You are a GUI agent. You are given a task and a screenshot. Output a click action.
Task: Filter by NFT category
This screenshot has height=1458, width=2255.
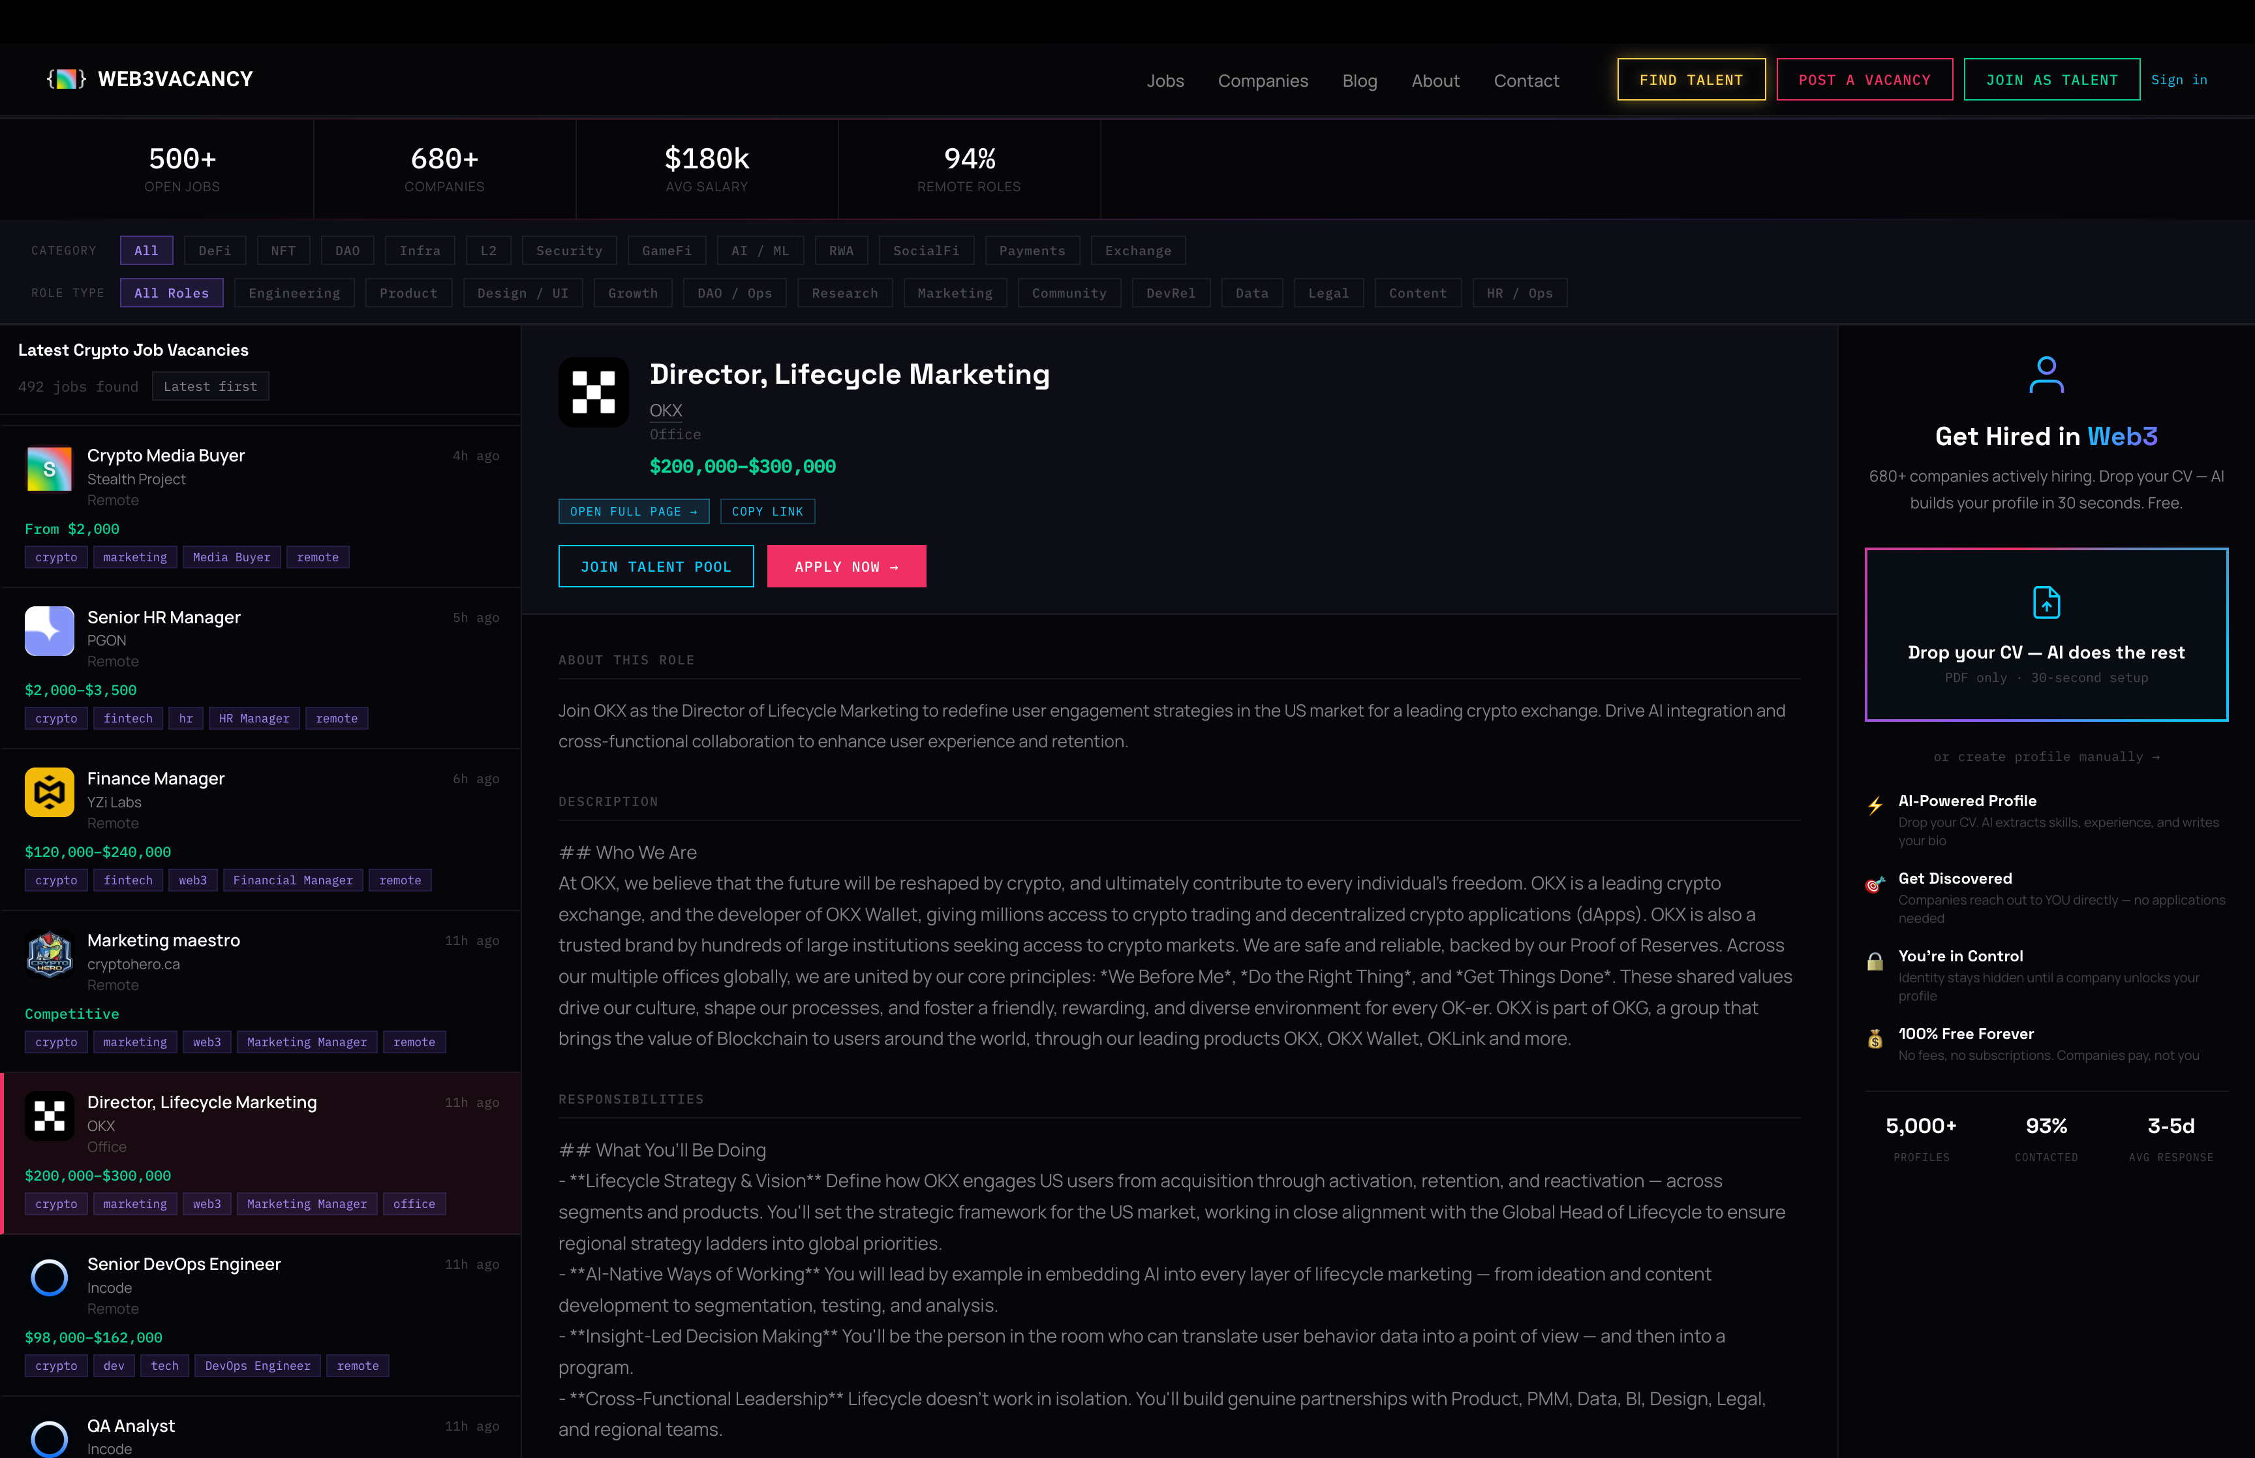tap(283, 251)
